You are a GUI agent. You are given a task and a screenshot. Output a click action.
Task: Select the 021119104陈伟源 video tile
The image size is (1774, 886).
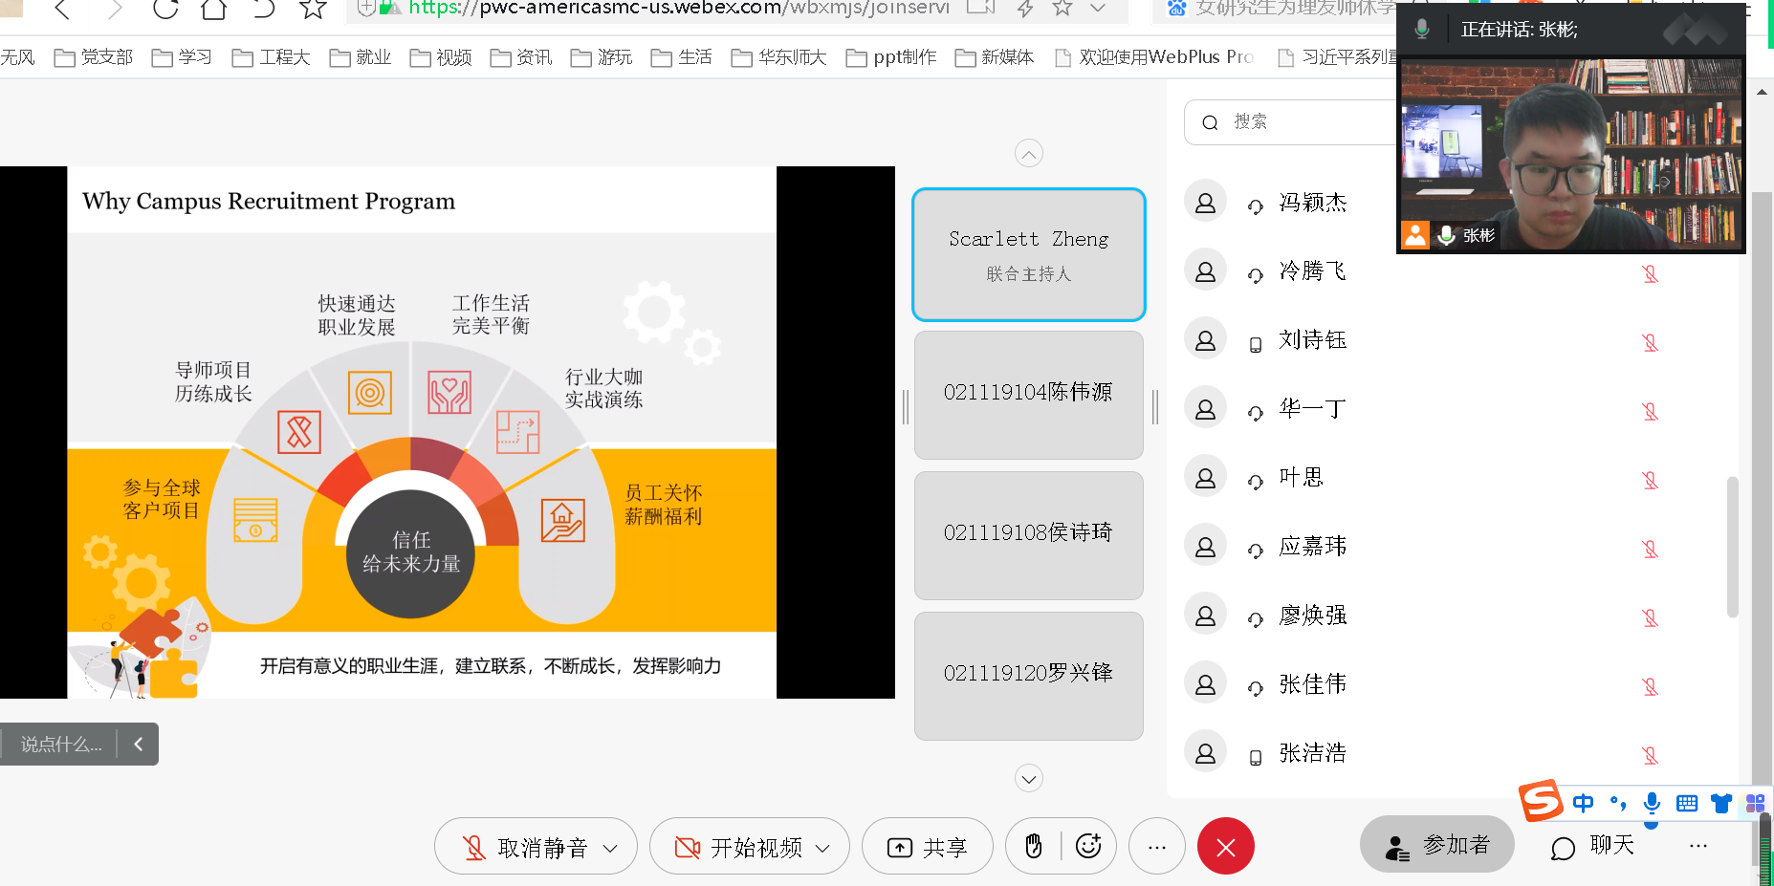[1028, 394]
